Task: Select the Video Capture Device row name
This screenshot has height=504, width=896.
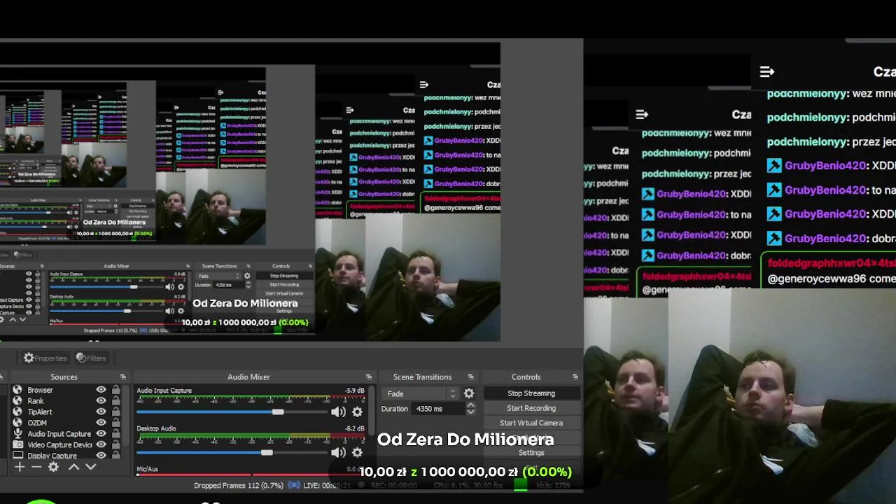Action: 59,444
